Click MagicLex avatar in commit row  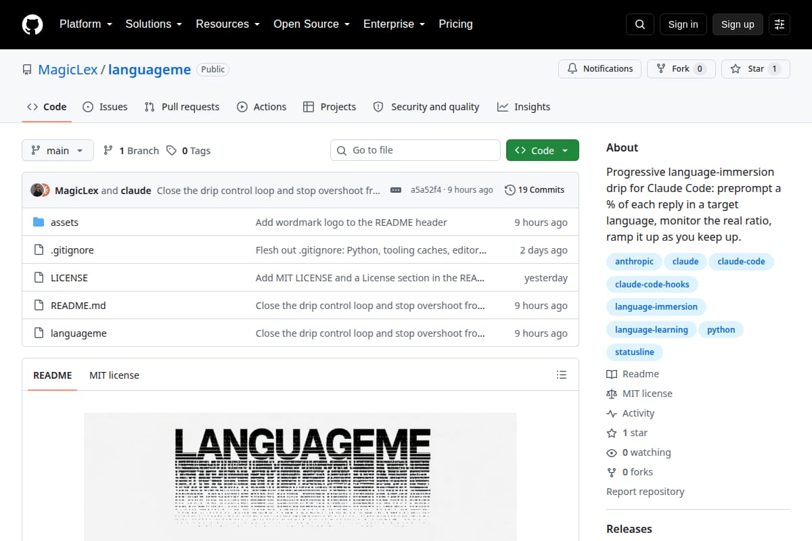(37, 190)
